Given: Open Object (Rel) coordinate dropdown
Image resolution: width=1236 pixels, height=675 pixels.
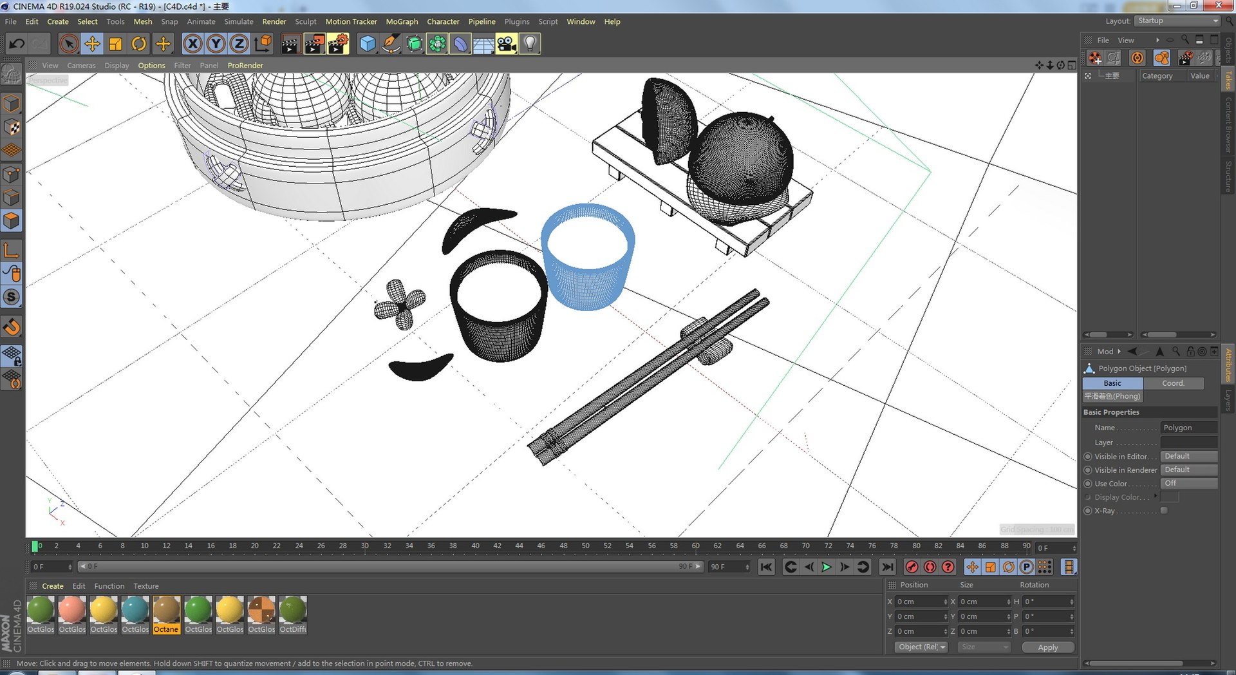Looking at the screenshot, I should point(921,647).
